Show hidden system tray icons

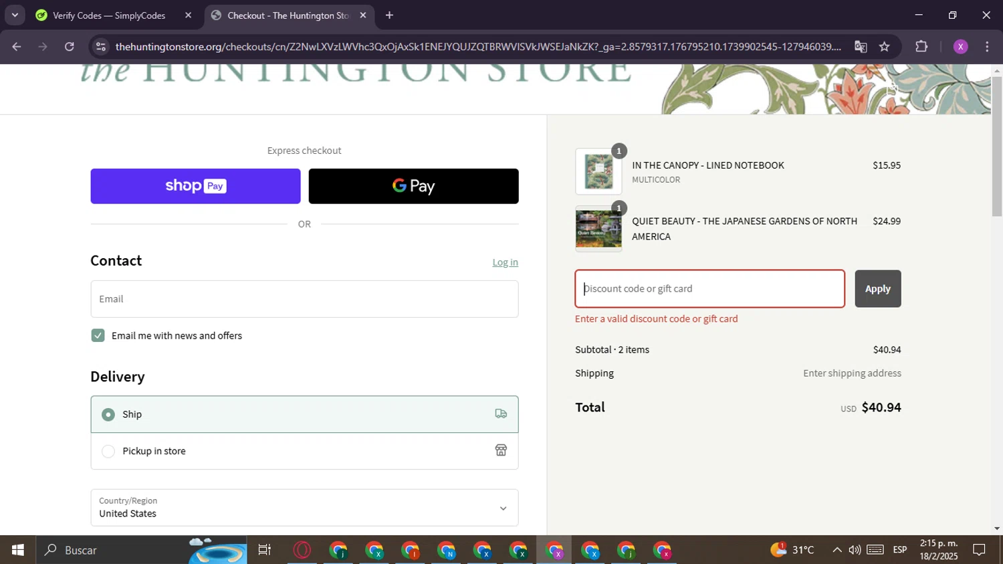837,550
